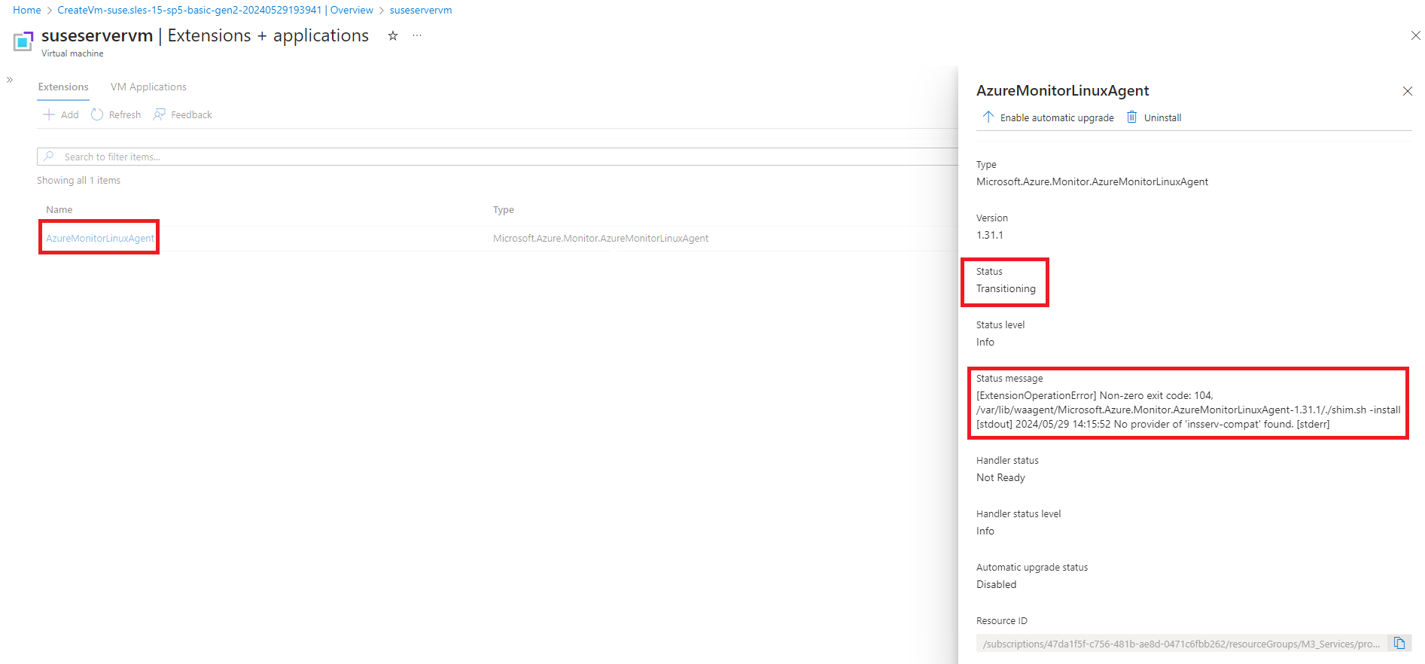Enable automatic upgrade for the extension
The width and height of the screenshot is (1425, 664).
click(1048, 117)
